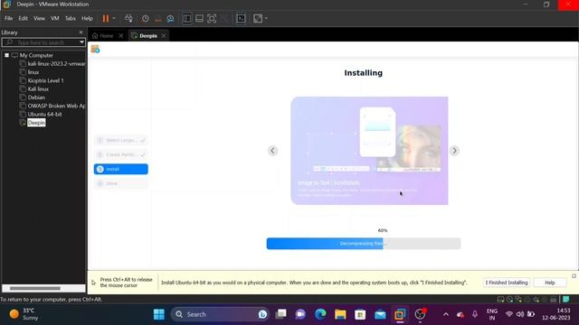Click the Windows taskbar Search box

221,314
